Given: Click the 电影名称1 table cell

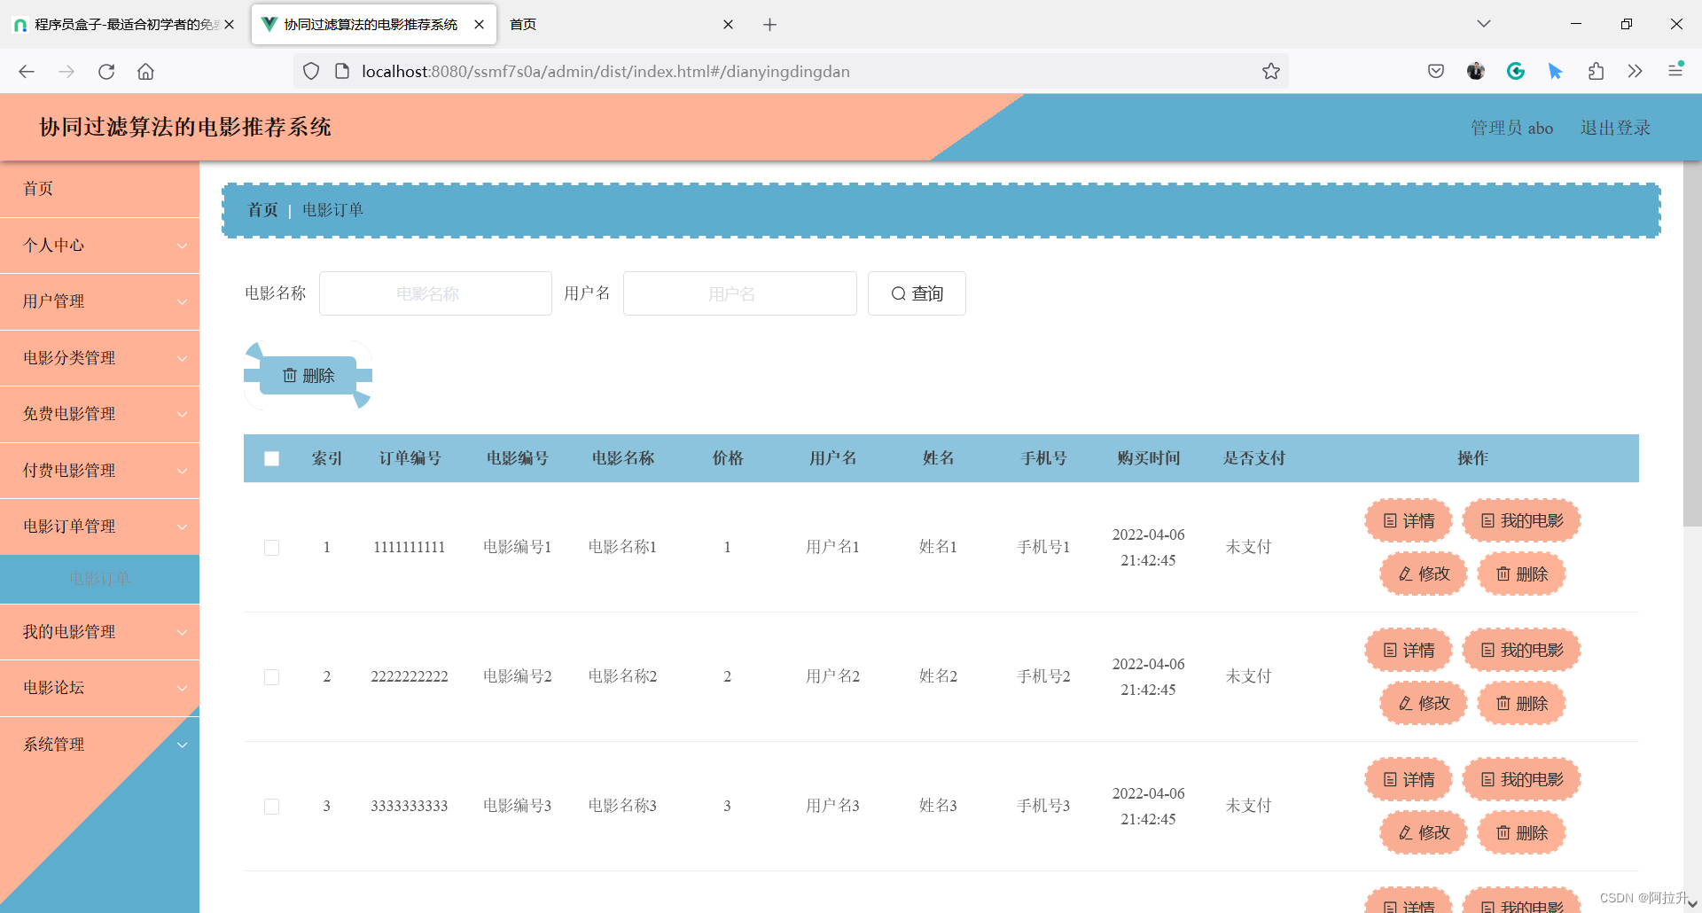Looking at the screenshot, I should click(622, 547).
